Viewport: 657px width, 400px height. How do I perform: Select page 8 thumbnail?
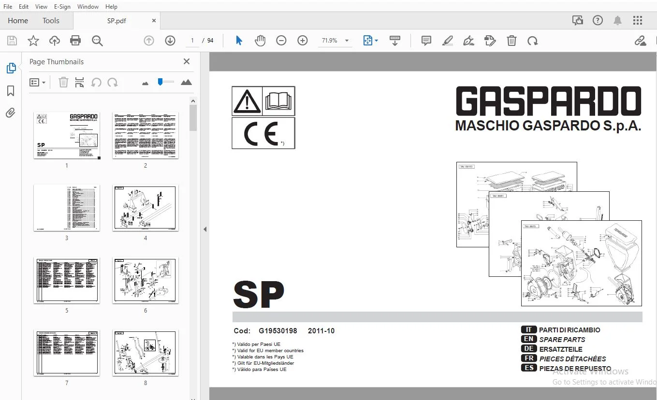(146, 353)
